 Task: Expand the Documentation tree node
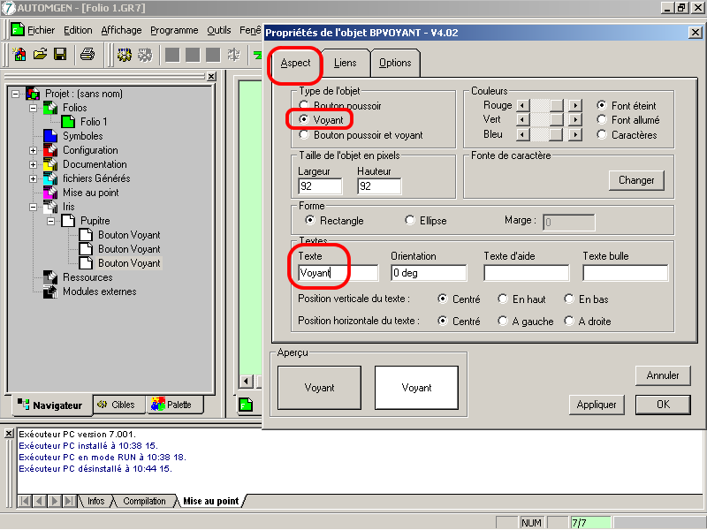click(x=34, y=164)
